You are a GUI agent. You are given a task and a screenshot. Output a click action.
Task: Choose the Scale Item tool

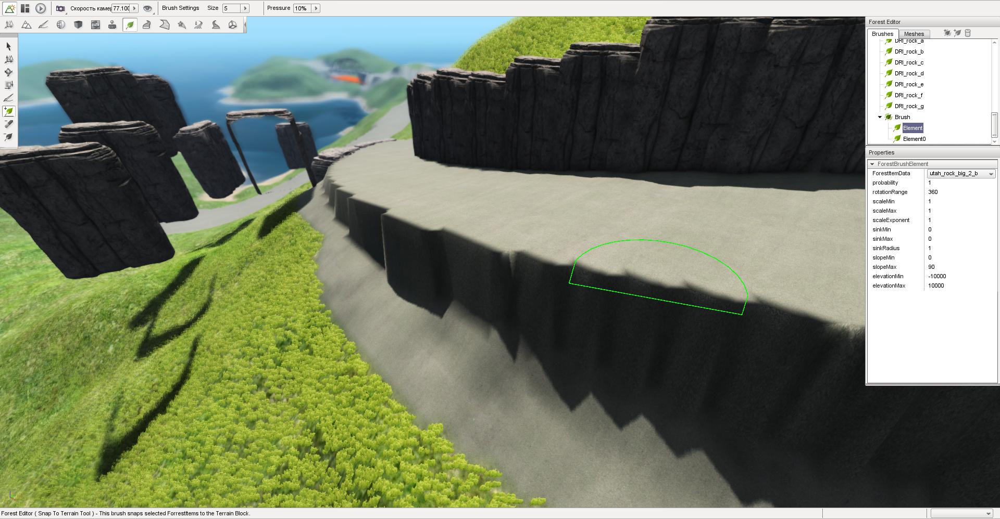point(8,85)
